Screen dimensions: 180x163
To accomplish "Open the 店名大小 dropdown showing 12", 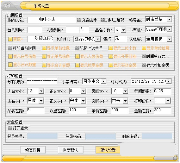I will coord(35,91).
